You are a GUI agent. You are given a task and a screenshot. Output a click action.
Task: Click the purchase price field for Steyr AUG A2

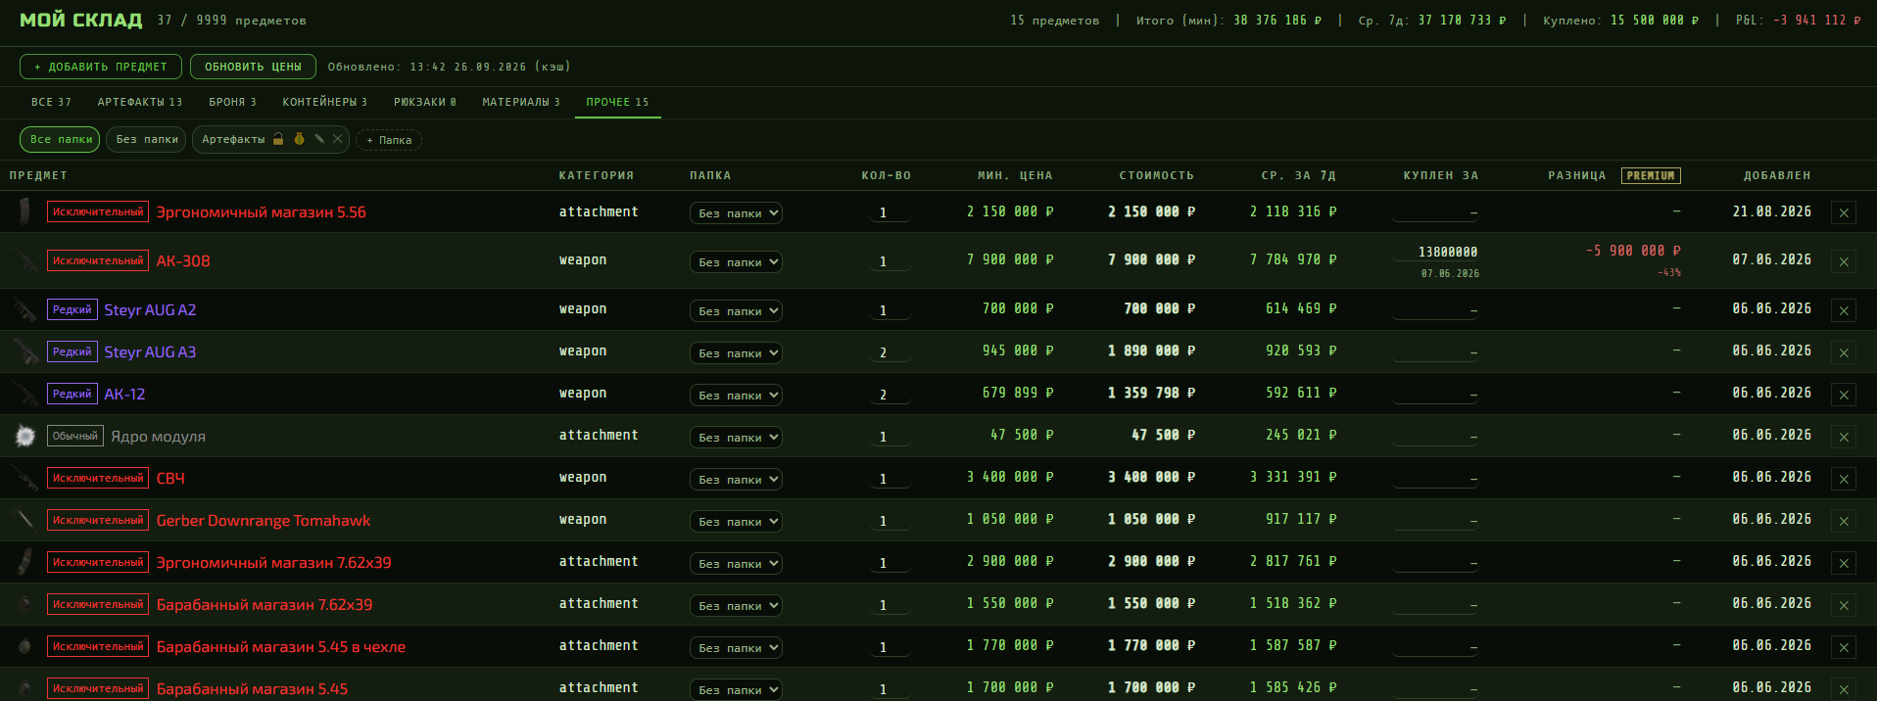click(1435, 309)
